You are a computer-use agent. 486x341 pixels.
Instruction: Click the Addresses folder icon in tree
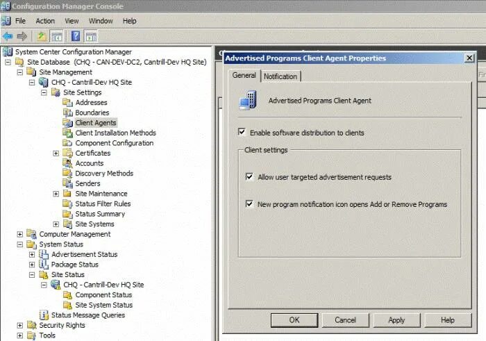(x=67, y=102)
